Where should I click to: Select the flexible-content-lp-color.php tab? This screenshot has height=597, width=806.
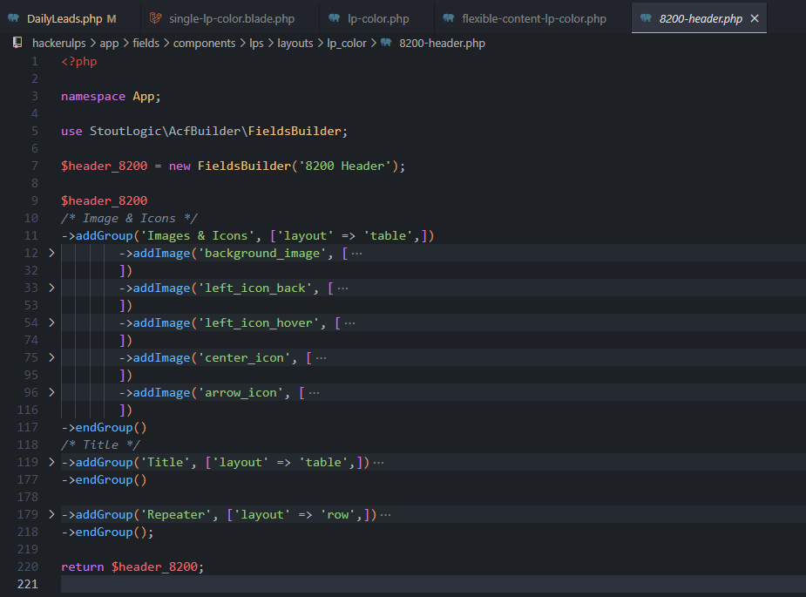533,18
